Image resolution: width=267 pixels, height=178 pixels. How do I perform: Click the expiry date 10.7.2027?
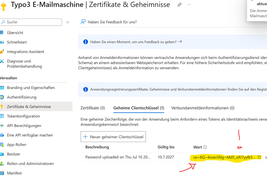[166, 157]
